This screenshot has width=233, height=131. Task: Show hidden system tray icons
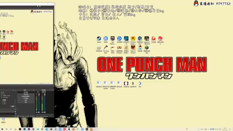pos(209,129)
